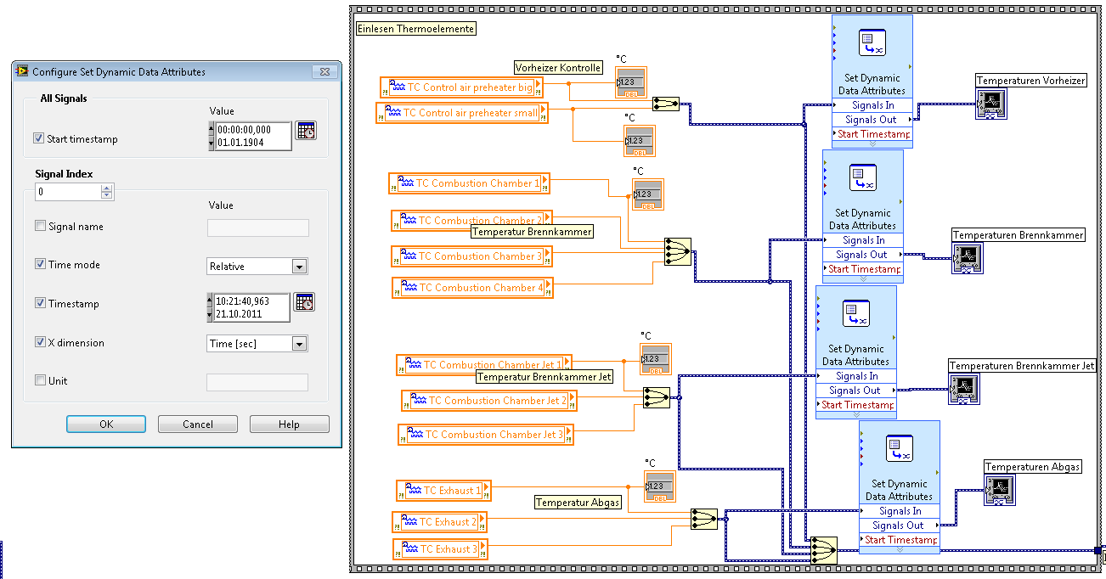Select TC Combustion Chamber Jet 3 node
The height and width of the screenshot is (579, 1106).
click(x=485, y=435)
